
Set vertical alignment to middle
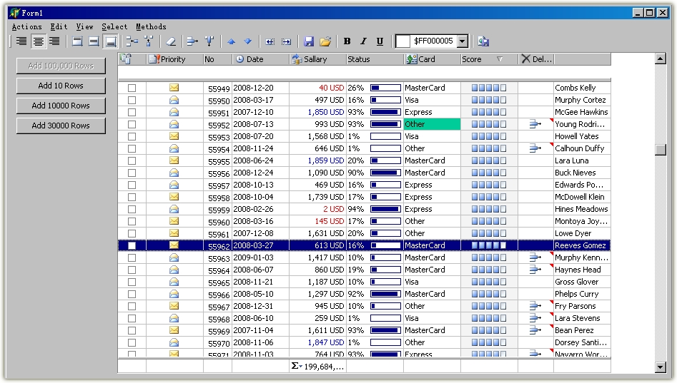pos(94,41)
